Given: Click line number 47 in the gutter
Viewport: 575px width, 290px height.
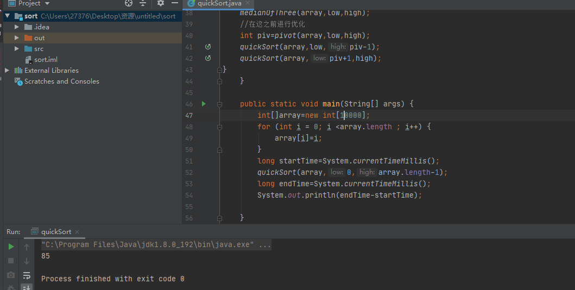Looking at the screenshot, I should click(x=189, y=116).
